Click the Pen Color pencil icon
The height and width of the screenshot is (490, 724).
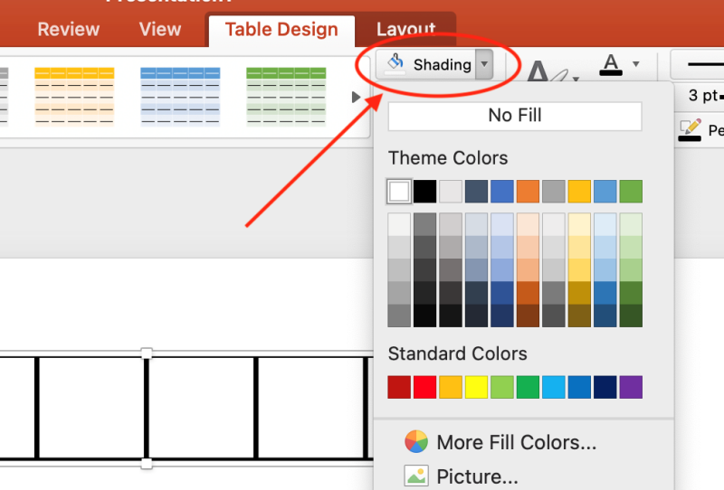(689, 129)
